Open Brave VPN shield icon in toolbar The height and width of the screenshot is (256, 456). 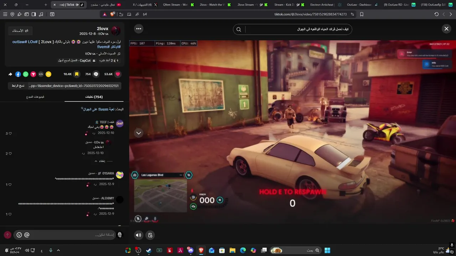(12, 14)
